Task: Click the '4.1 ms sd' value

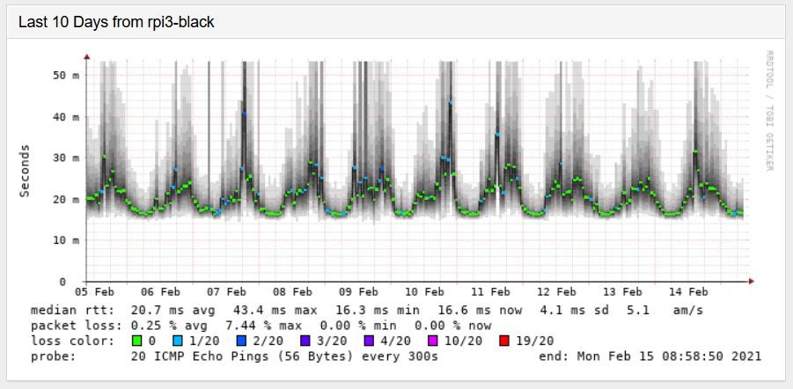Action: (575, 310)
